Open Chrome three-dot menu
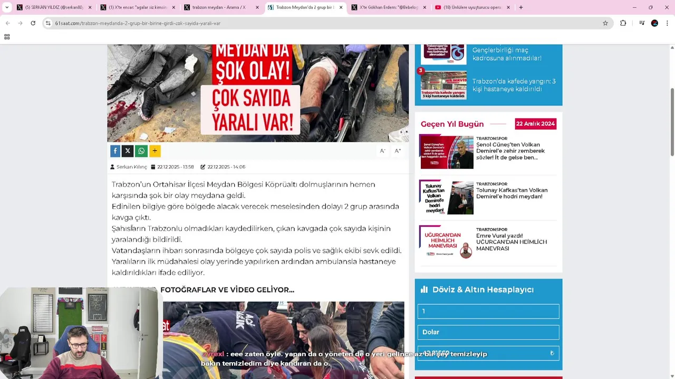The width and height of the screenshot is (675, 379). click(x=667, y=23)
